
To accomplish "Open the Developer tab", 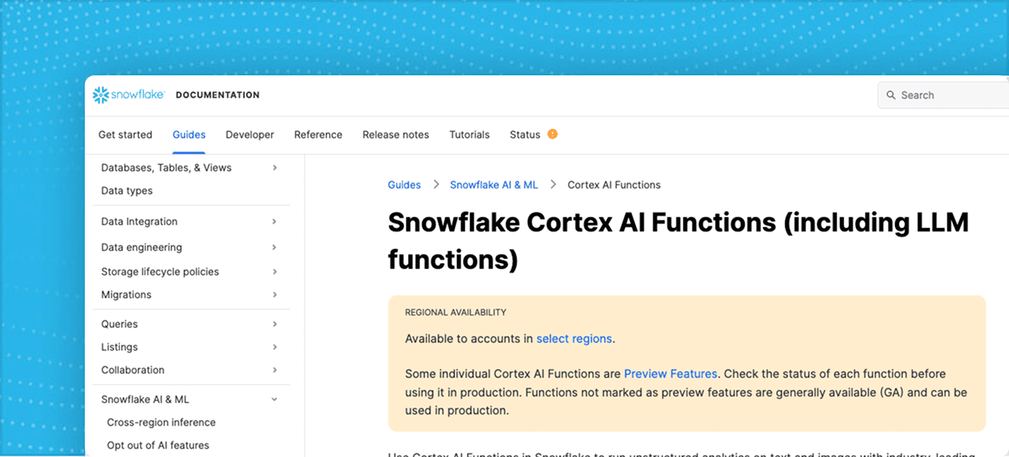I will click(x=250, y=135).
